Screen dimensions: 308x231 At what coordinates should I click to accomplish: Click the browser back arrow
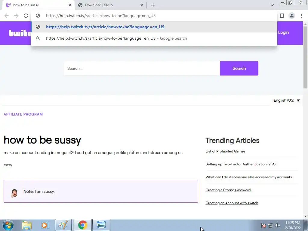click(x=7, y=16)
